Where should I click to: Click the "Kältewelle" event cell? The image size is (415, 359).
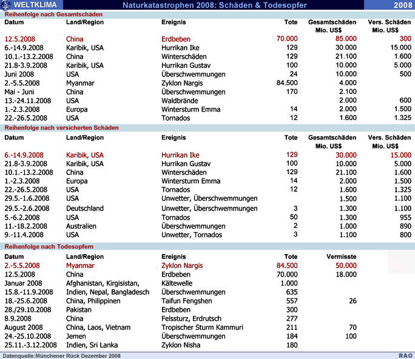click(x=177, y=283)
